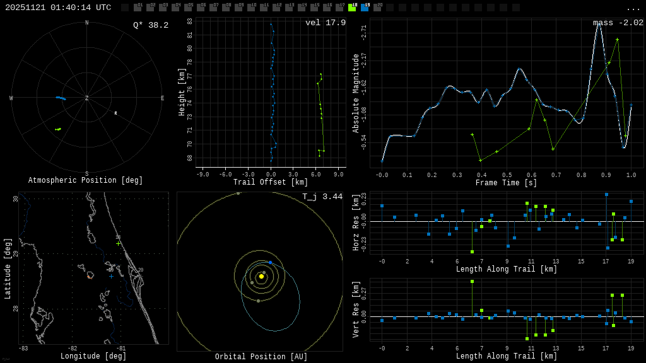The height and width of the screenshot is (363, 646).
Task: Click the blue plus station marker on map
Action: point(111,276)
